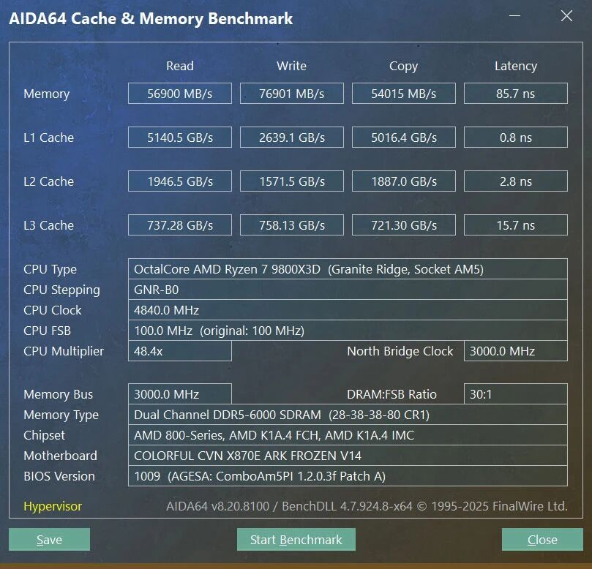Click the Write column header
This screenshot has width=592, height=569.
tap(291, 66)
